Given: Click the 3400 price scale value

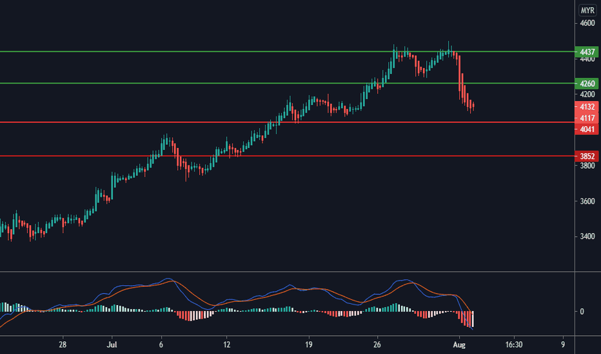Looking at the screenshot, I should click(587, 236).
